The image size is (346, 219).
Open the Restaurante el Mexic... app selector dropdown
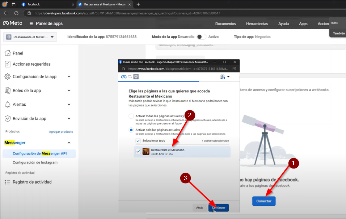coord(30,37)
